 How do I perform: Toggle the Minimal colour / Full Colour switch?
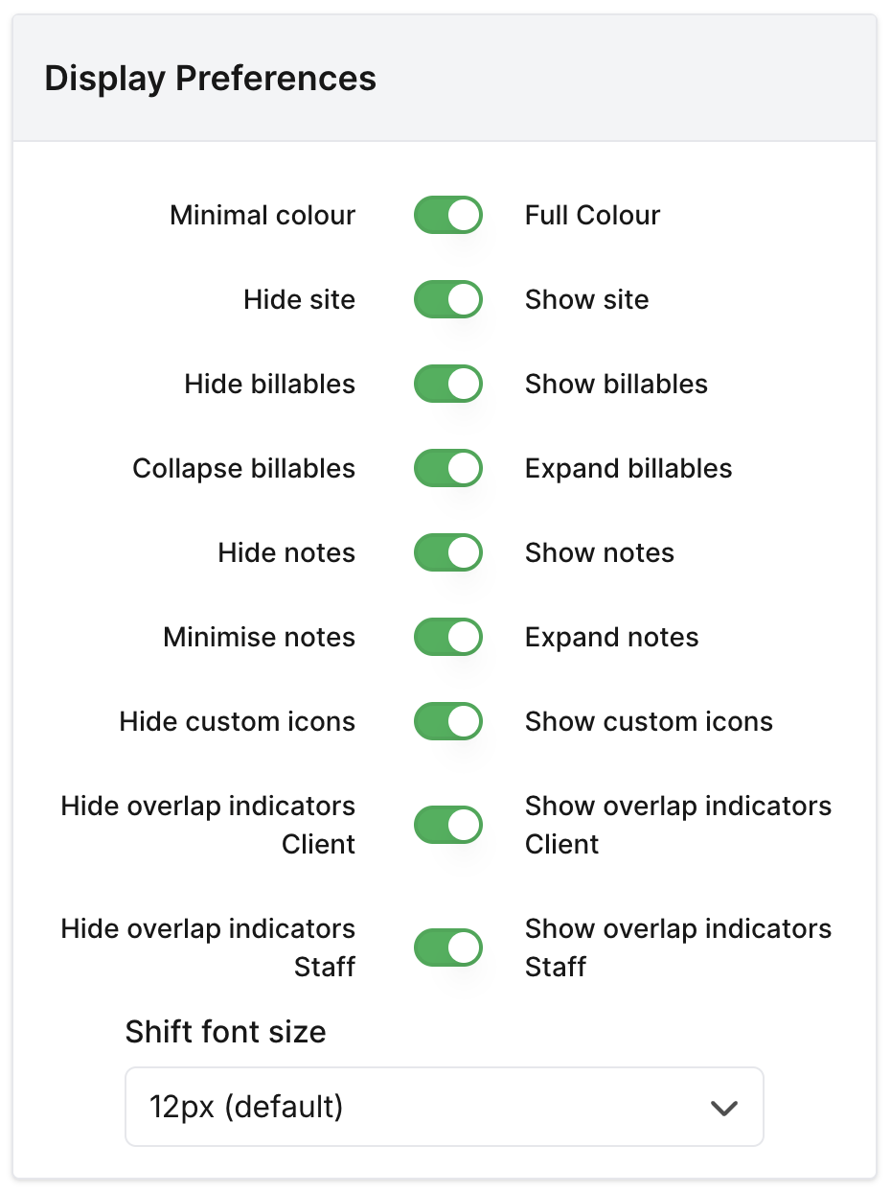tap(447, 216)
